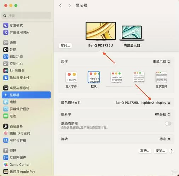Viewport: 179px width, 176px height.
Task: Open the refresh rate 60赫兹 dropdown
Action: (x=162, y=114)
